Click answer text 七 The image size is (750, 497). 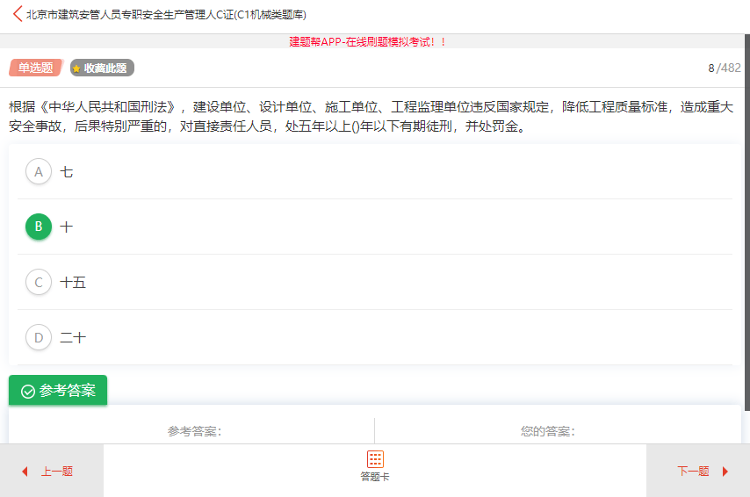point(67,172)
